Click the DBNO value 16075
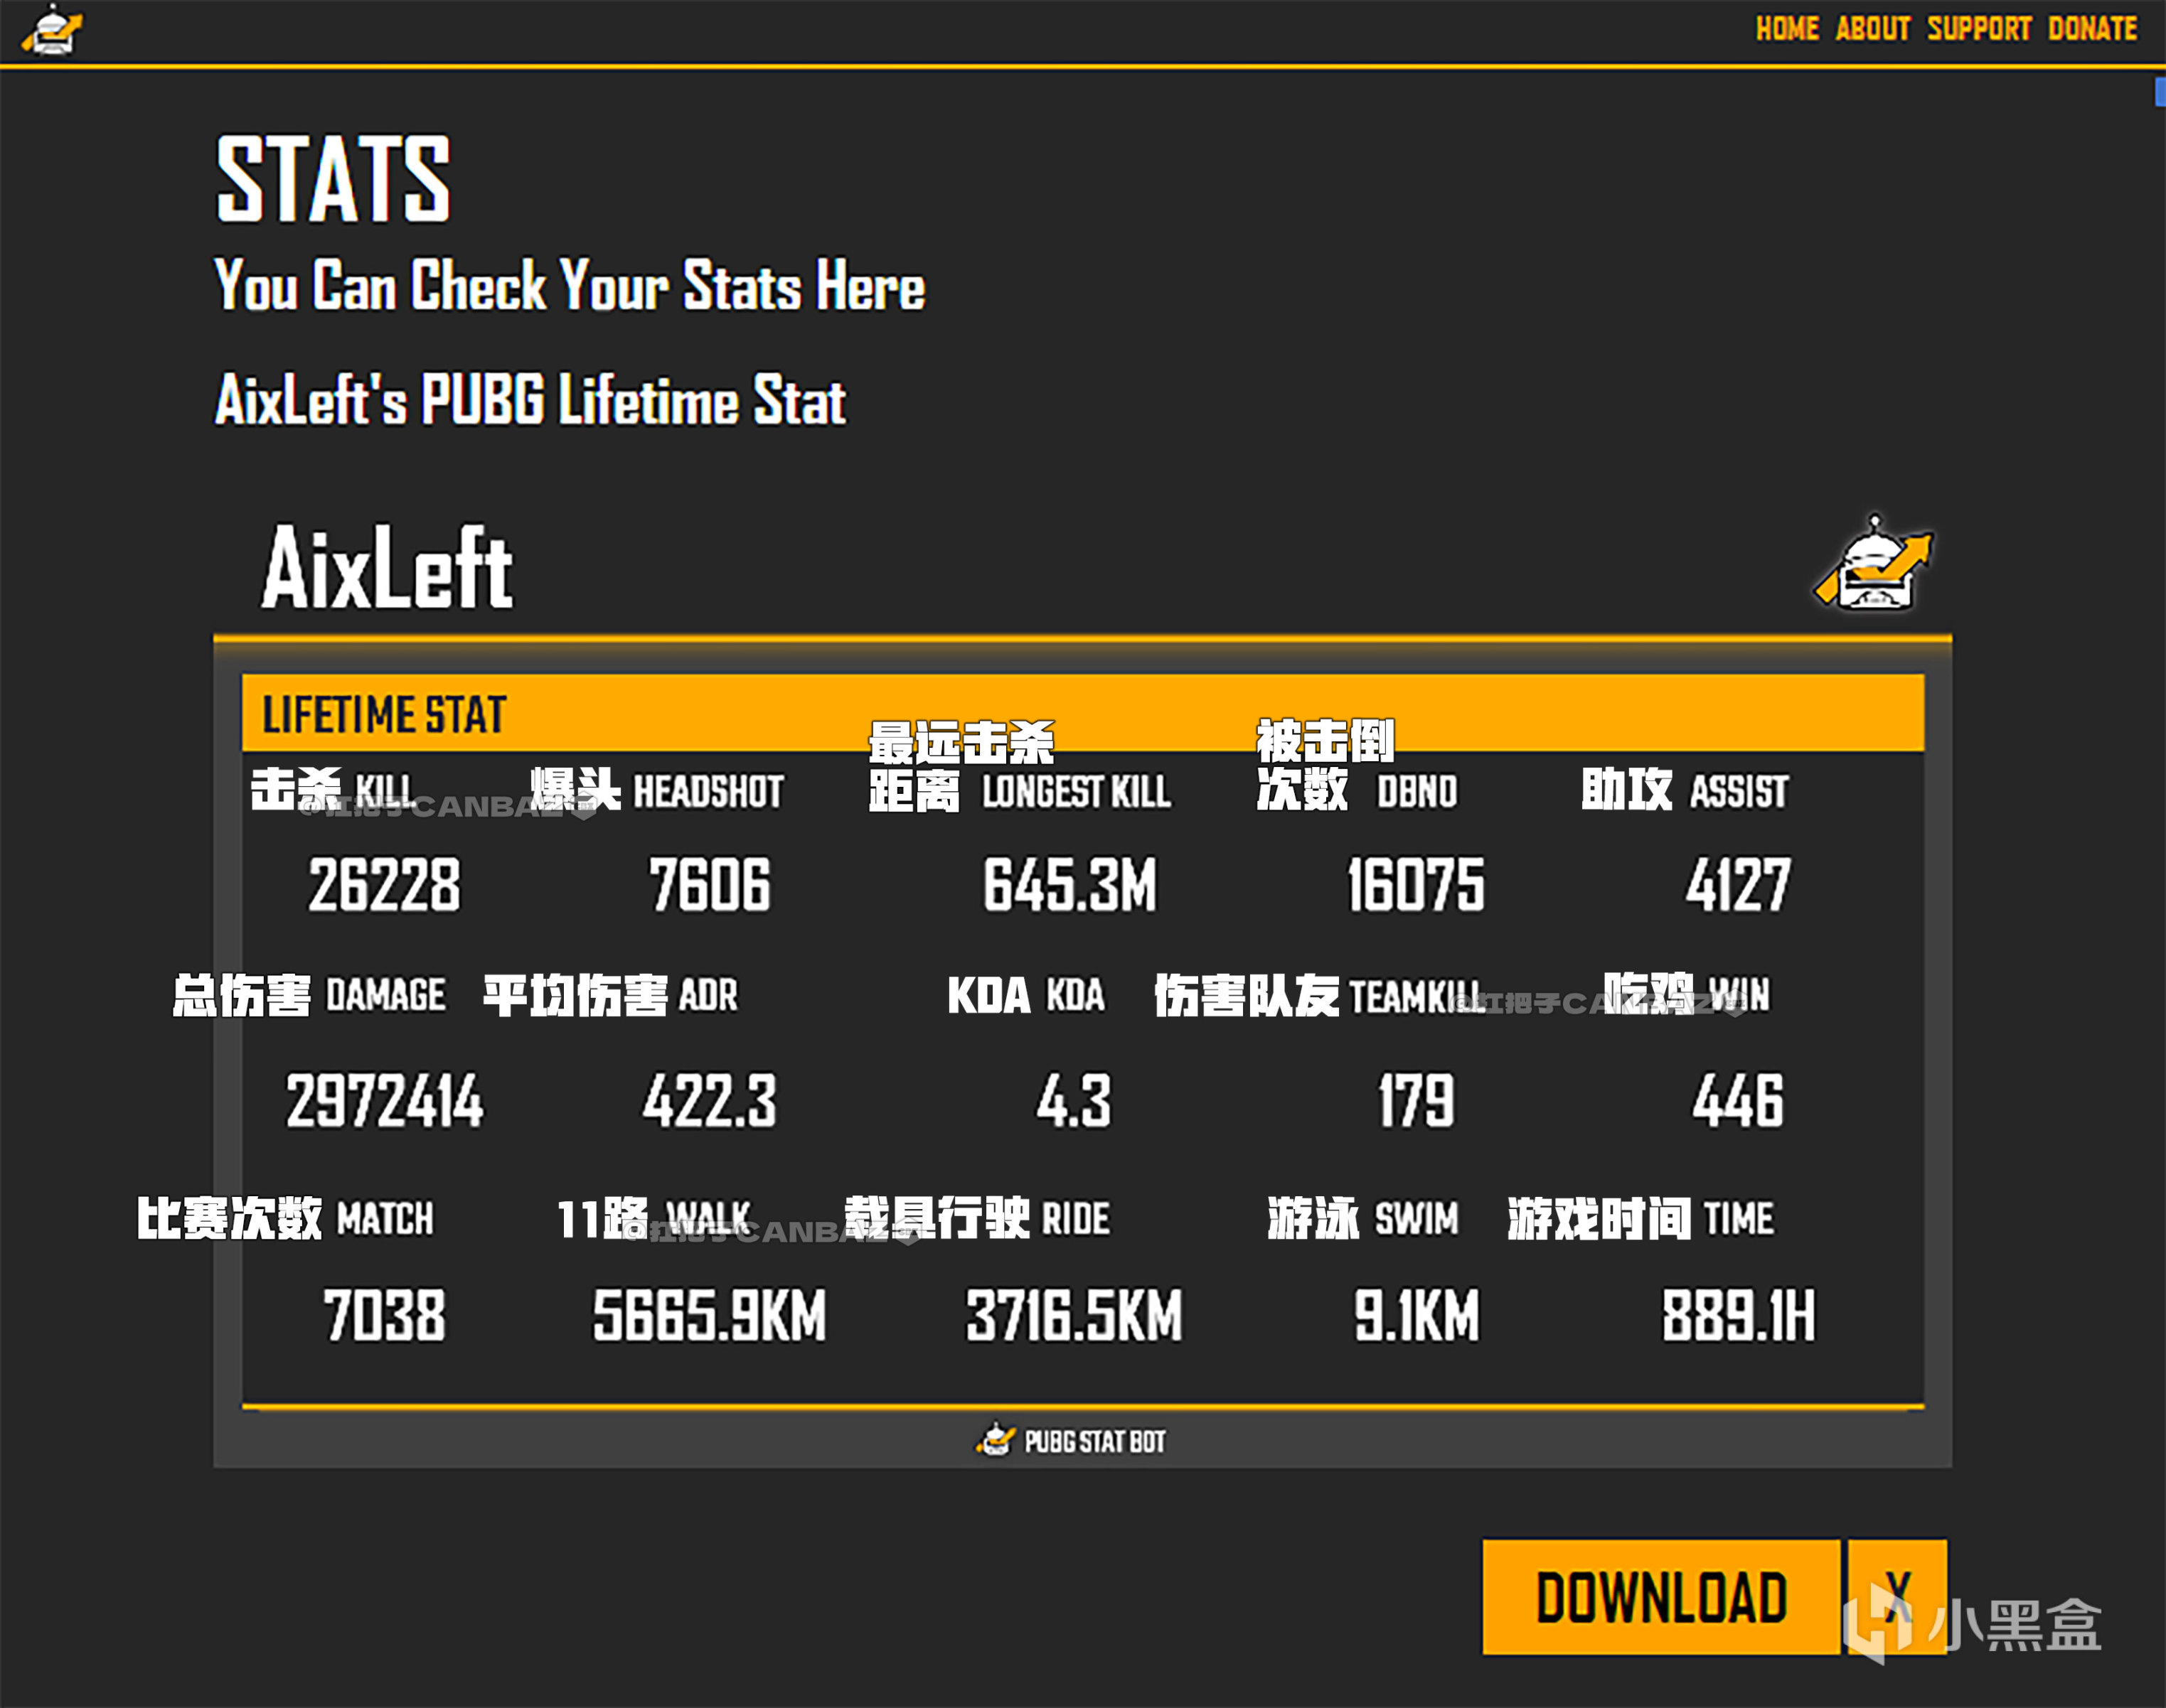This screenshot has width=2166, height=1708. tap(1416, 885)
